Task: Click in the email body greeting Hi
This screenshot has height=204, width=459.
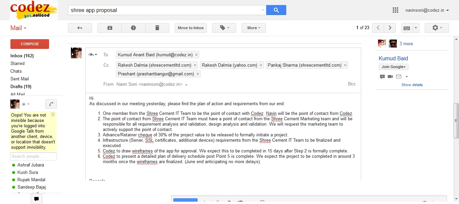Action: pyautogui.click(x=91, y=98)
